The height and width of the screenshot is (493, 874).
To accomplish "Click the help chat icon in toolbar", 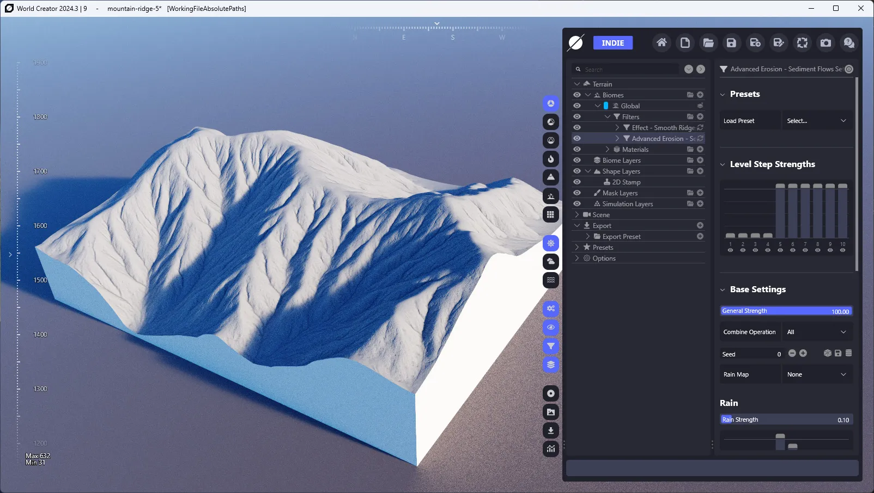I will pyautogui.click(x=849, y=42).
